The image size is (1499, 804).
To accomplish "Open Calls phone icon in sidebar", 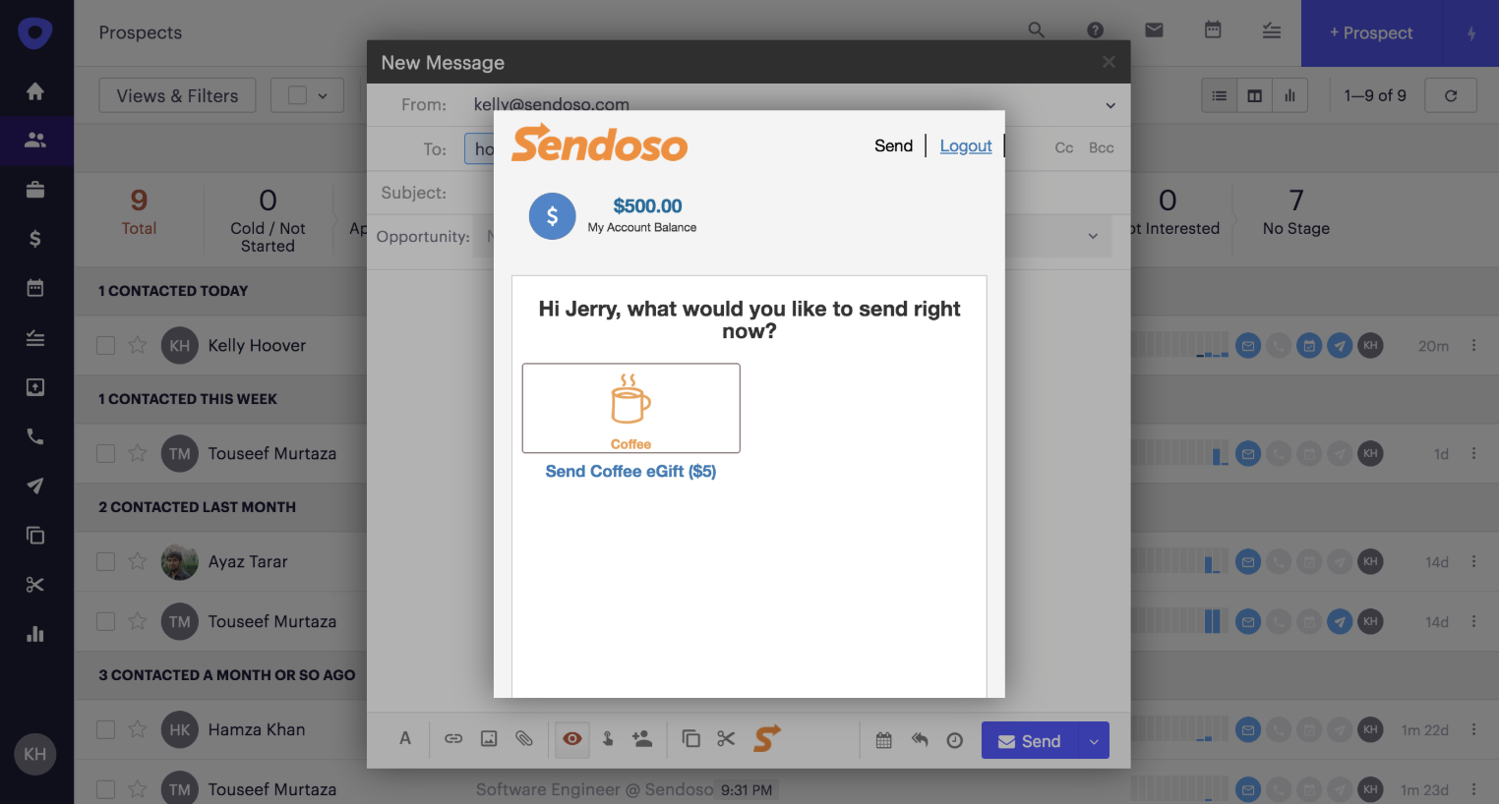I will (35, 436).
